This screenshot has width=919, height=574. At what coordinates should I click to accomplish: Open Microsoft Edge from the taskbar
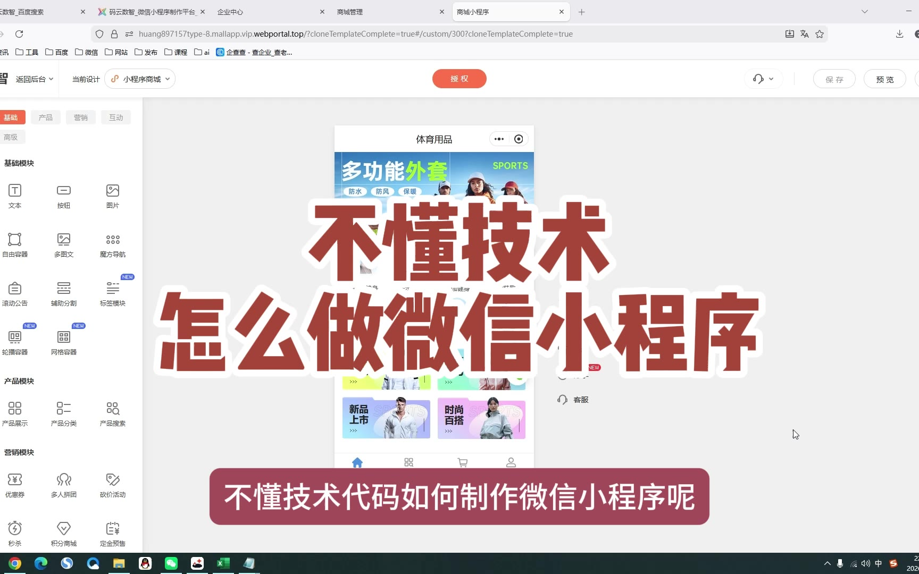tap(41, 563)
